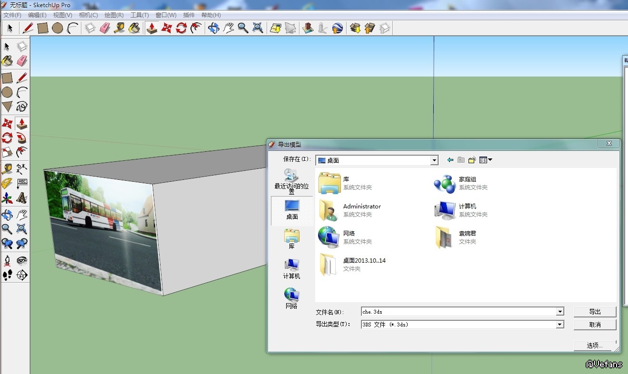Select 计算机 in the left places bar

pos(291,269)
